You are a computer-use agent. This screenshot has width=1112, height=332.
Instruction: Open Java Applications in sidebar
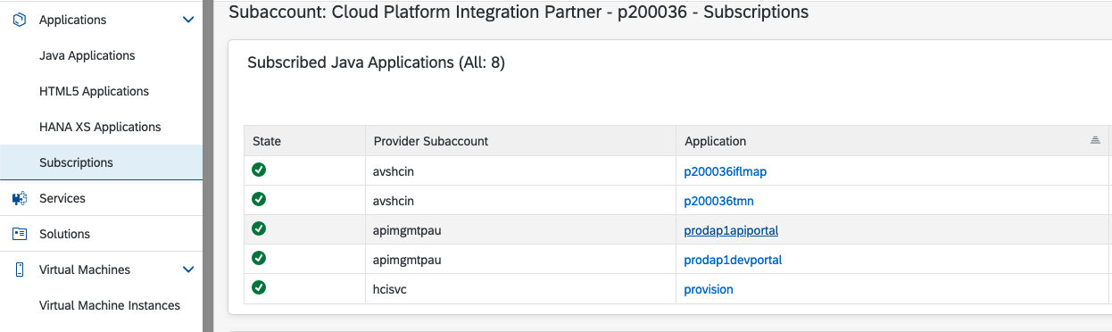click(x=87, y=55)
